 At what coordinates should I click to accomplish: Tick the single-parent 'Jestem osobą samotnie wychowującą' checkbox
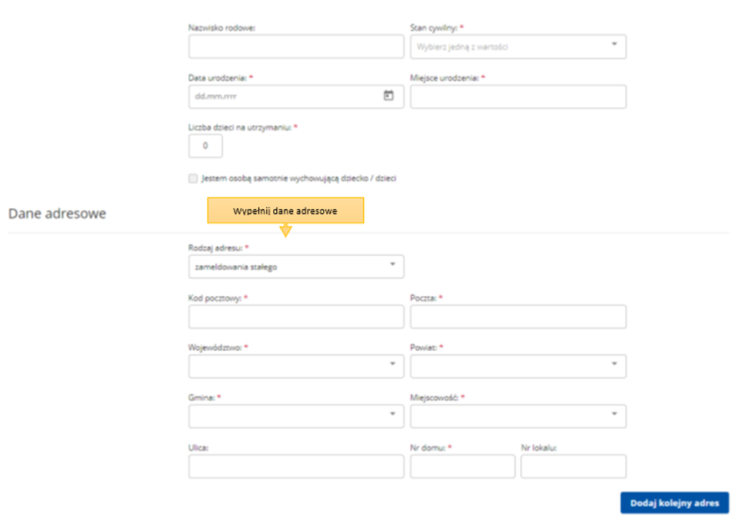[193, 178]
